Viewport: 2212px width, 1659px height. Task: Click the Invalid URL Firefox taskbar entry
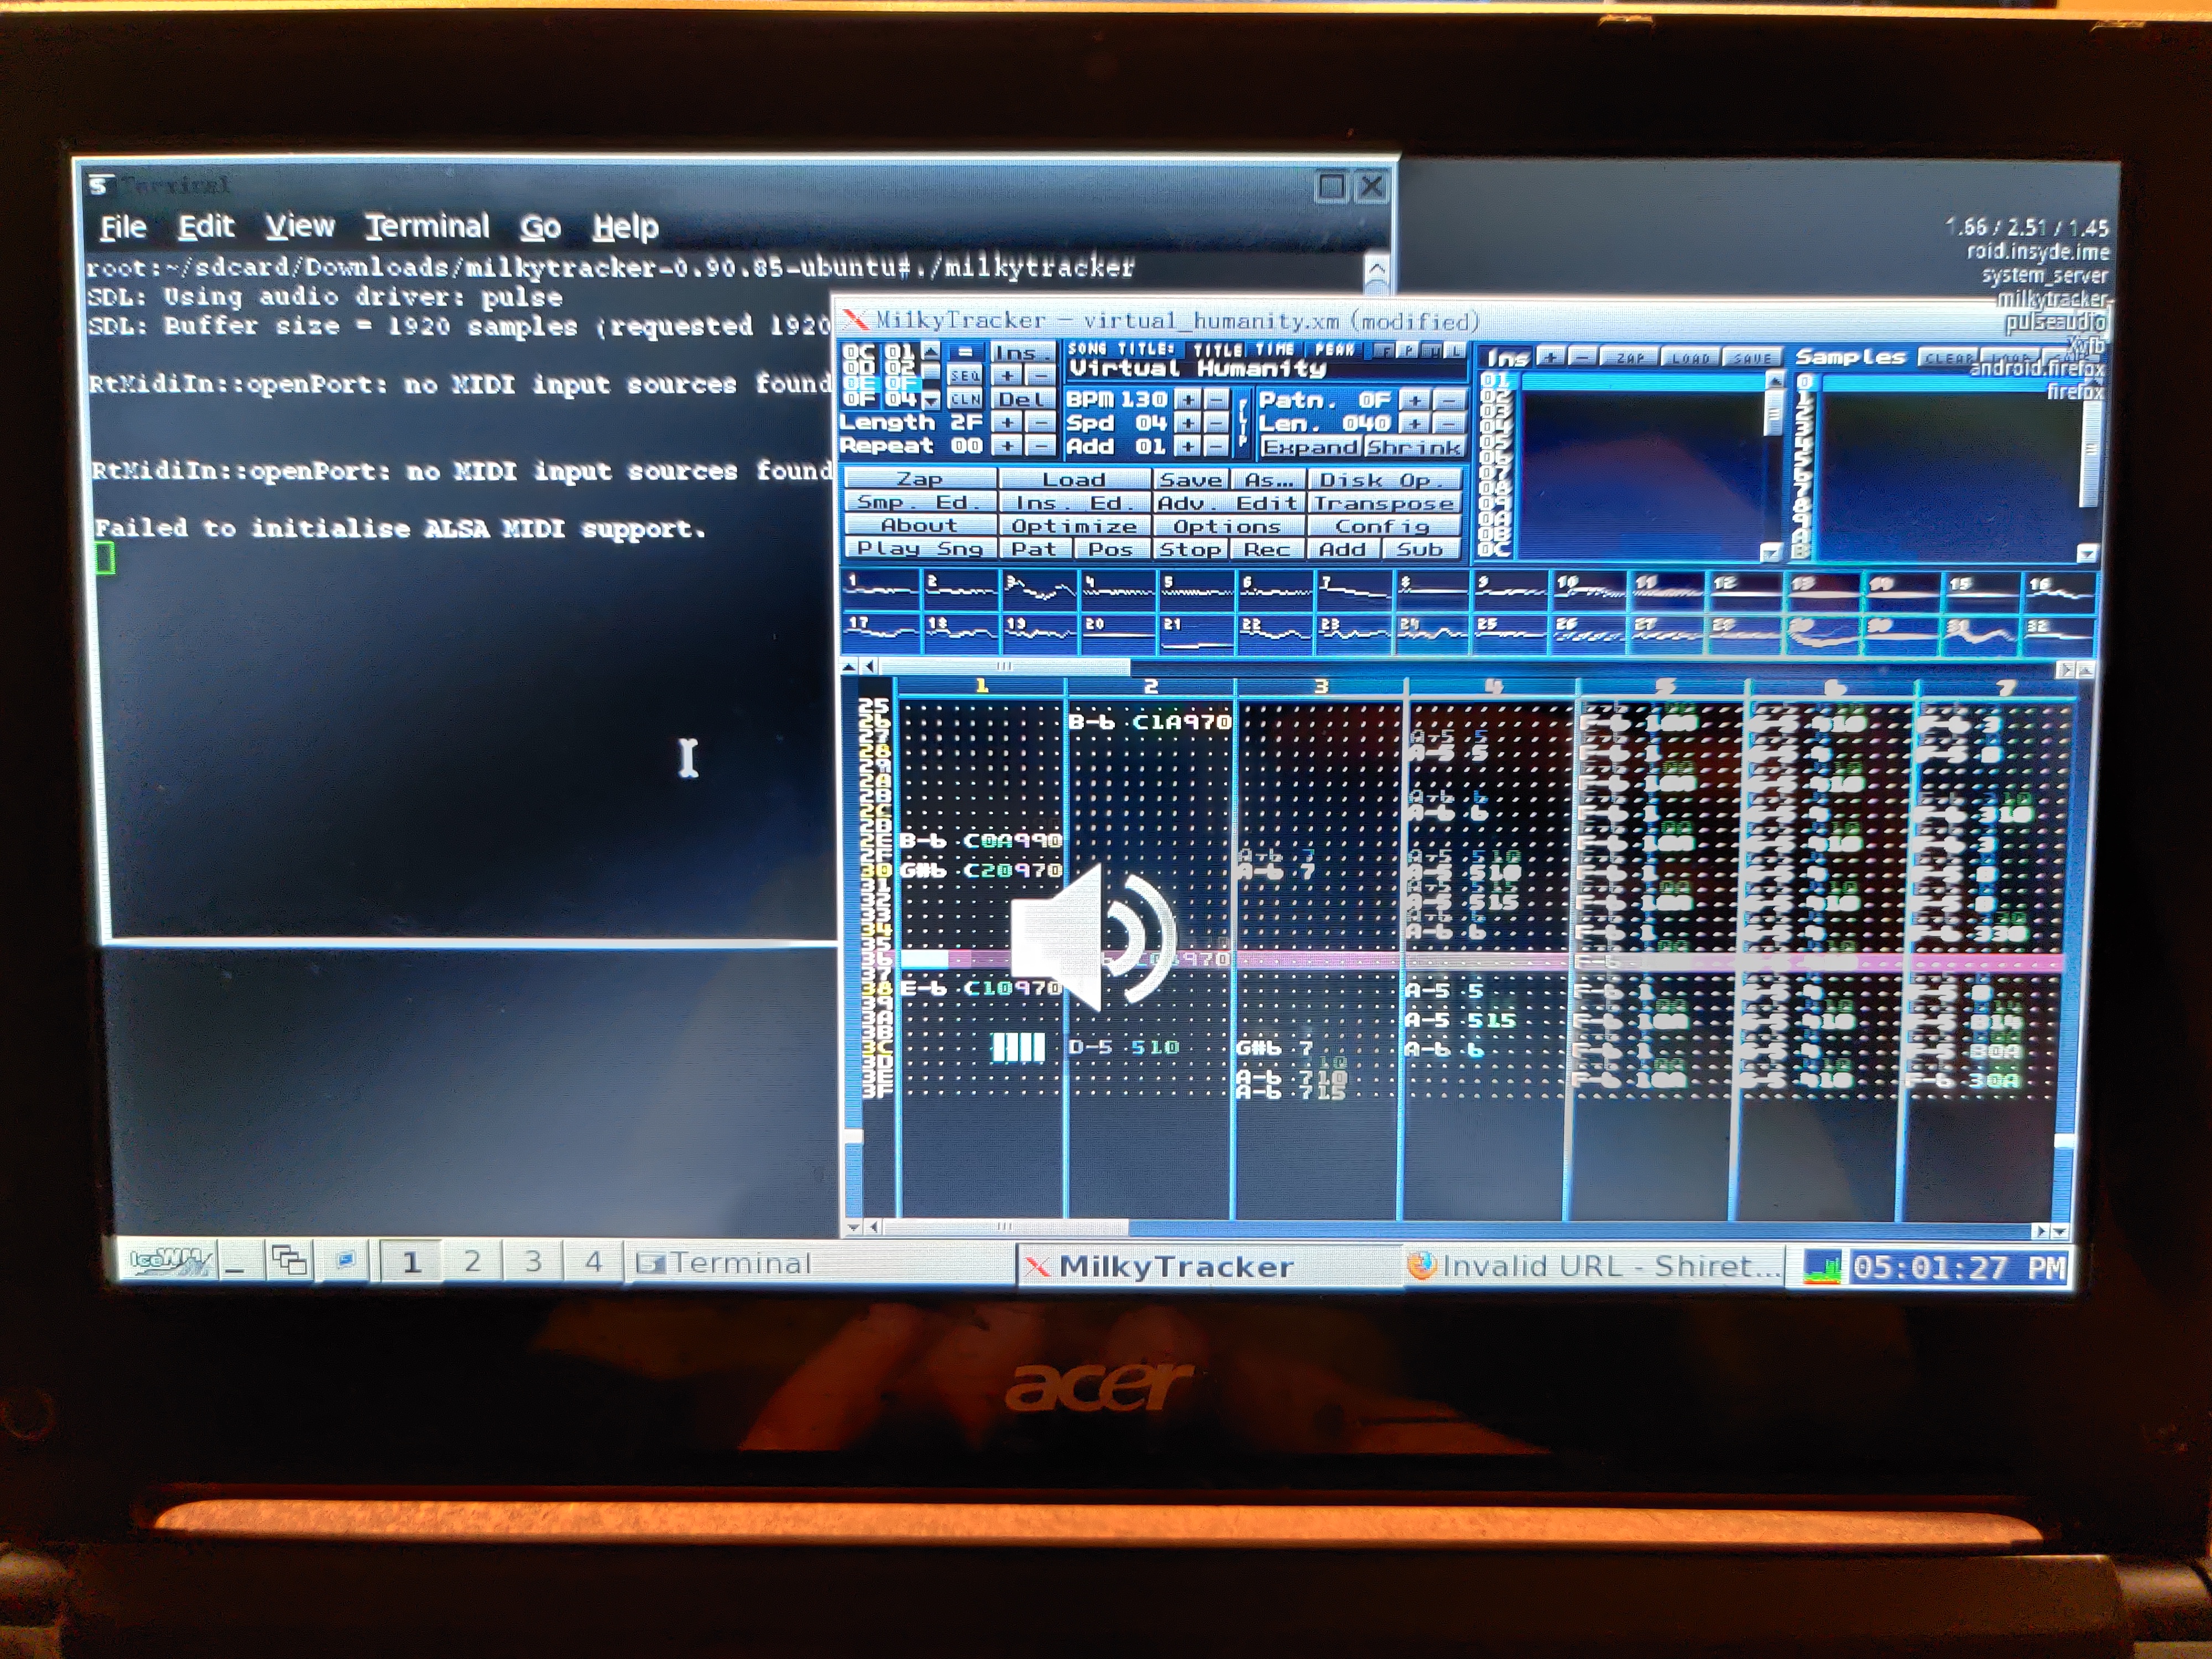1594,1266
